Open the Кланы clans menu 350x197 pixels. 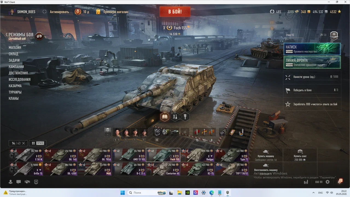coord(13,99)
